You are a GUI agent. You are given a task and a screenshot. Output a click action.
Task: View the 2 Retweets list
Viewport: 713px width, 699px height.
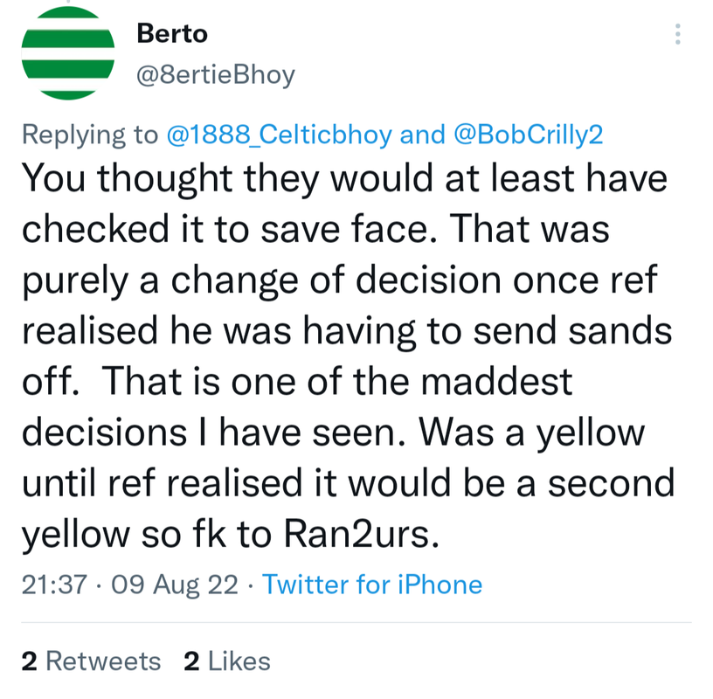(x=91, y=661)
